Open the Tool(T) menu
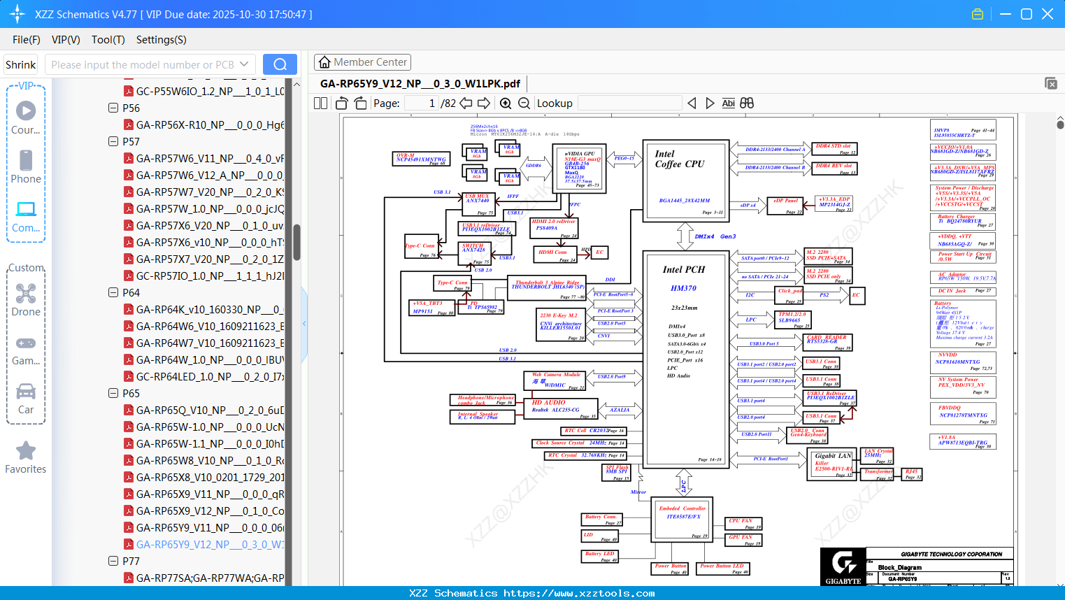Screen dimensions: 1065x600 point(108,40)
